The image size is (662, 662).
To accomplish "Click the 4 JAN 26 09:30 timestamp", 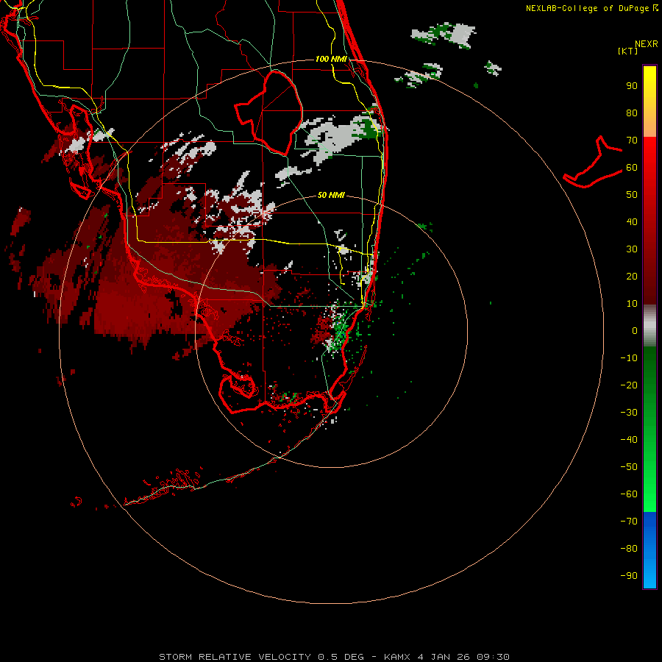I will 463,657.
